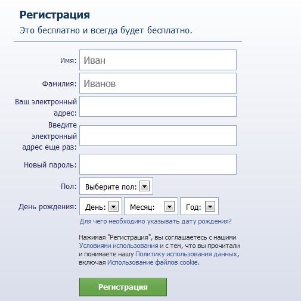Click the arrow icon beside Месяц
Image resolution: width=301 pixels, height=301 pixels.
169,206
